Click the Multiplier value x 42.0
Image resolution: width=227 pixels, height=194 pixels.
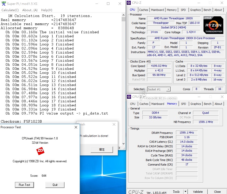tap(159, 71)
